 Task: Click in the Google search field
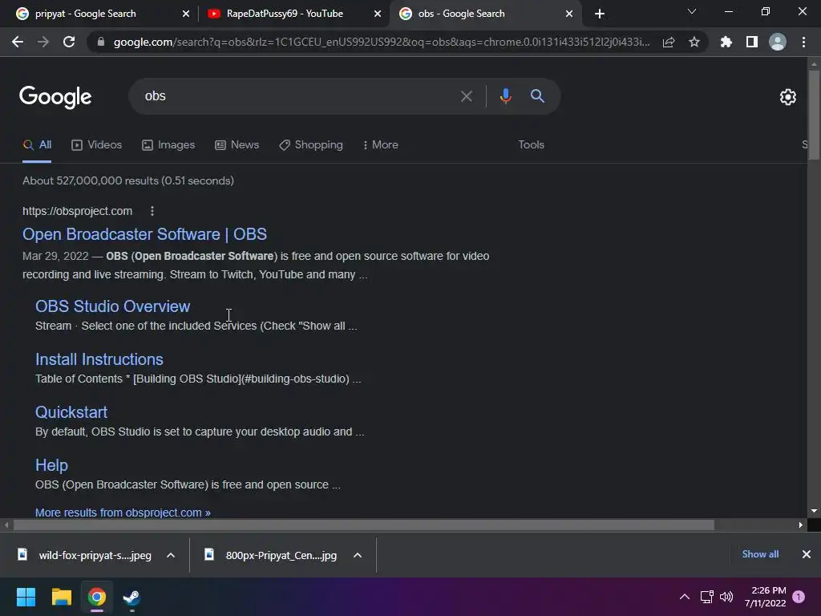click(298, 96)
